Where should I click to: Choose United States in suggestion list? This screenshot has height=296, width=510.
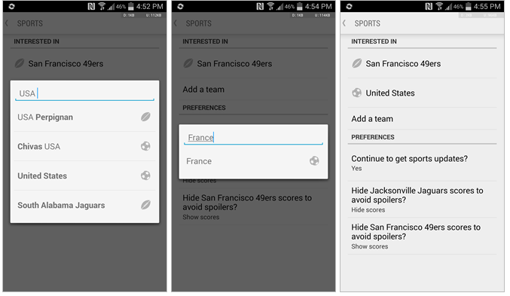coord(84,175)
